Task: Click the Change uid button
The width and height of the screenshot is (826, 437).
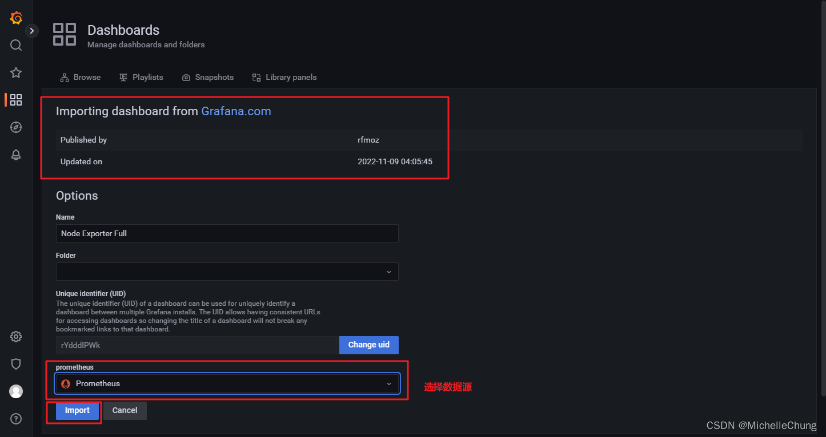Action: pos(368,345)
